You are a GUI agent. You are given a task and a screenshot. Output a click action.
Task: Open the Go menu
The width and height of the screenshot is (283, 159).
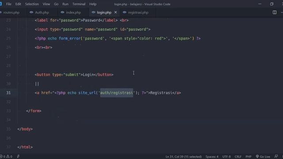tap(56, 4)
